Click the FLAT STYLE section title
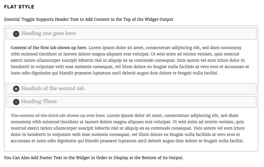The width and height of the screenshot is (264, 167). pyautogui.click(x=19, y=7)
